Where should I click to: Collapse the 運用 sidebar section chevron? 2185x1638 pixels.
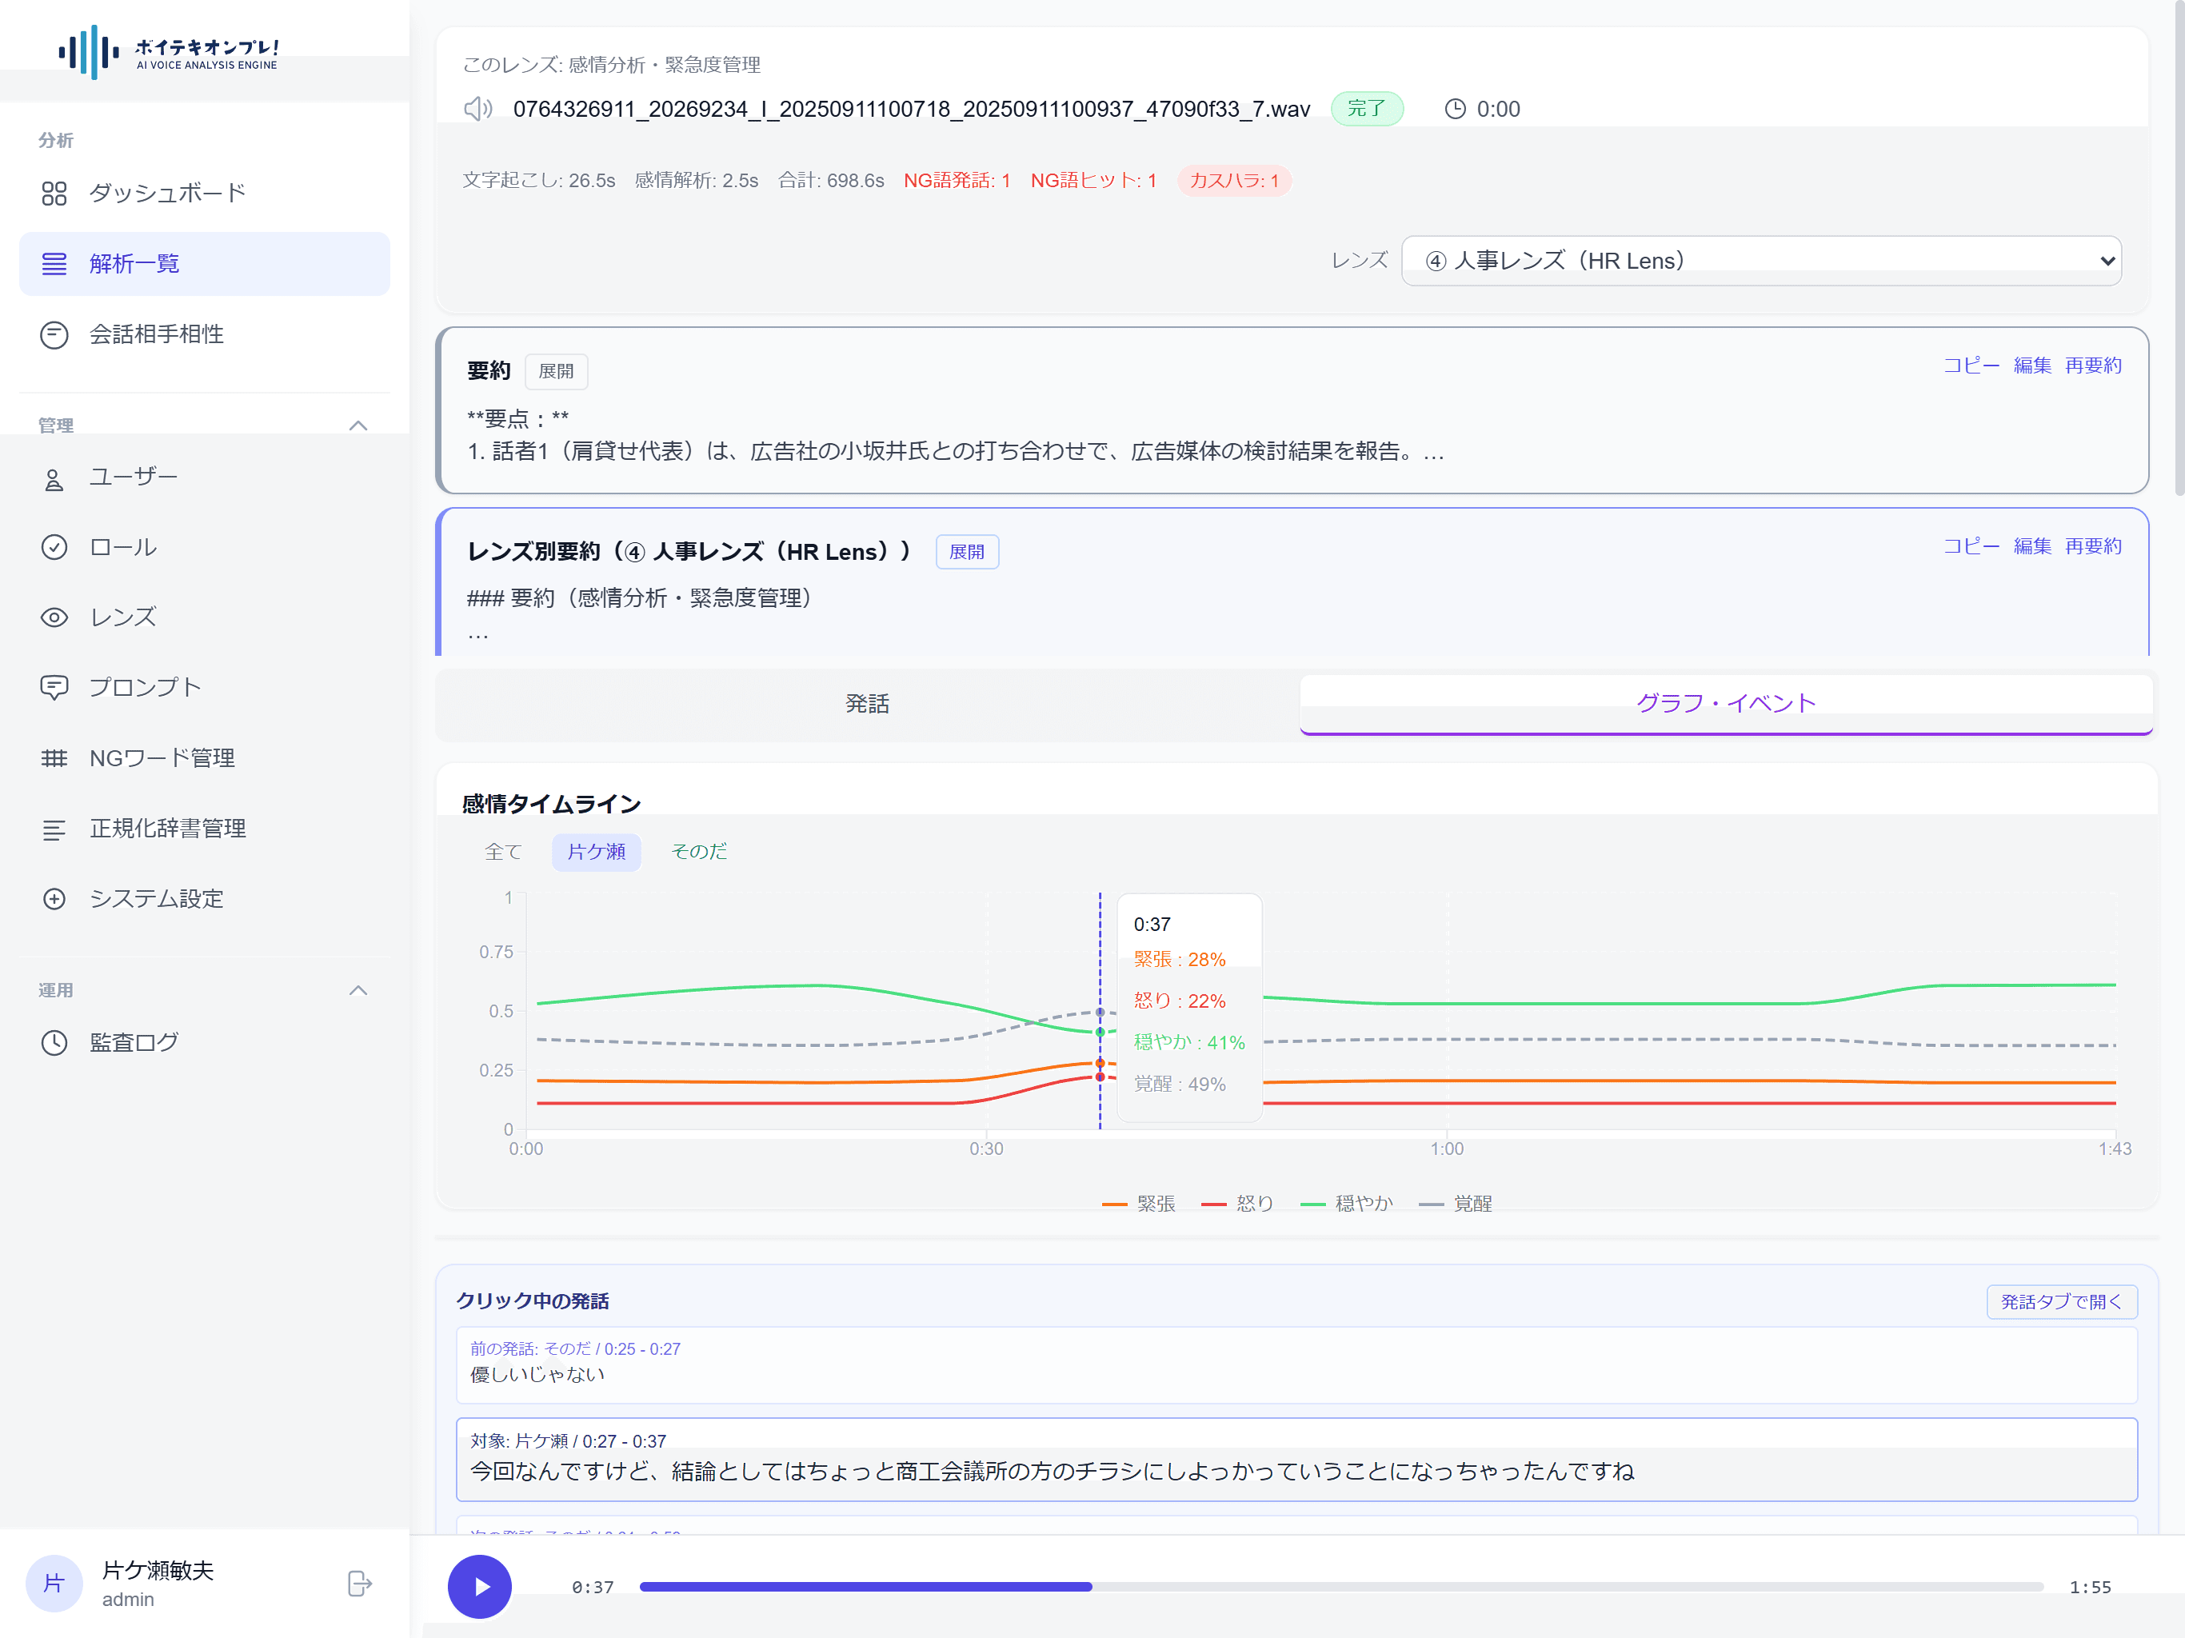coord(358,990)
